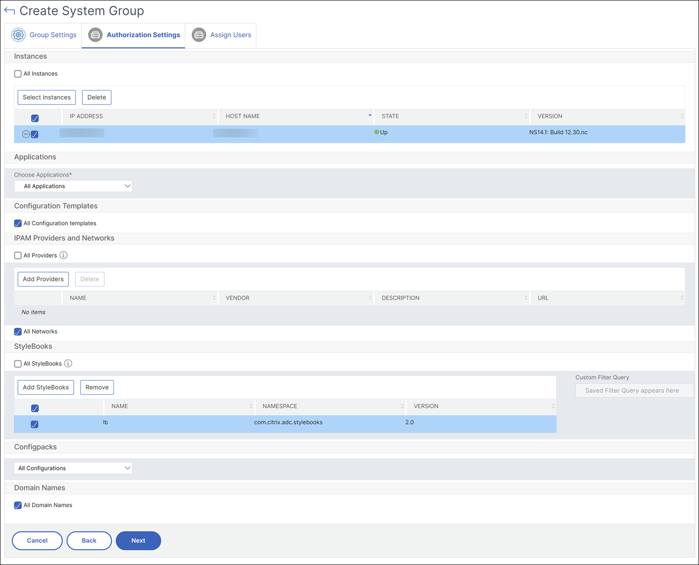The height and width of the screenshot is (565, 699).
Task: Click the green Up state indicator
Action: (376, 132)
